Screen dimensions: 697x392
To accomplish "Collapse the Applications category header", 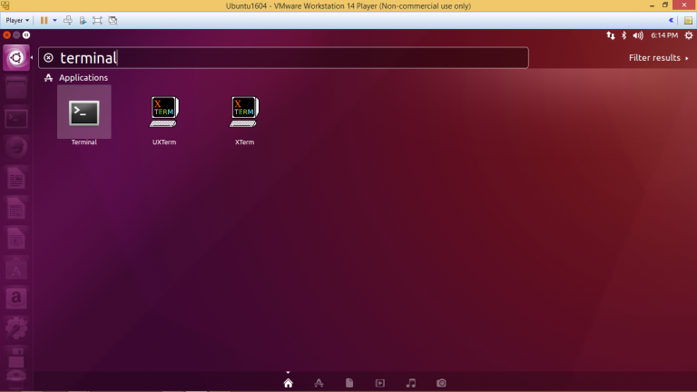I will coord(76,78).
